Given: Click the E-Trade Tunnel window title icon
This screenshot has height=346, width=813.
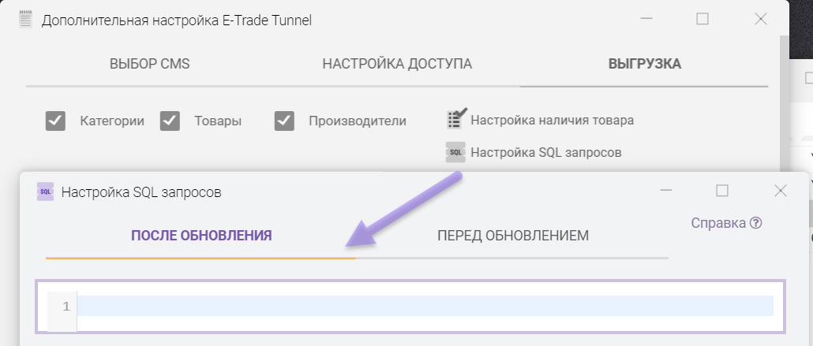Looking at the screenshot, I should pyautogui.click(x=26, y=20).
